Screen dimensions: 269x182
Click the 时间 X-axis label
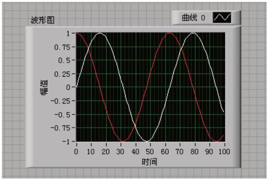[149, 162]
